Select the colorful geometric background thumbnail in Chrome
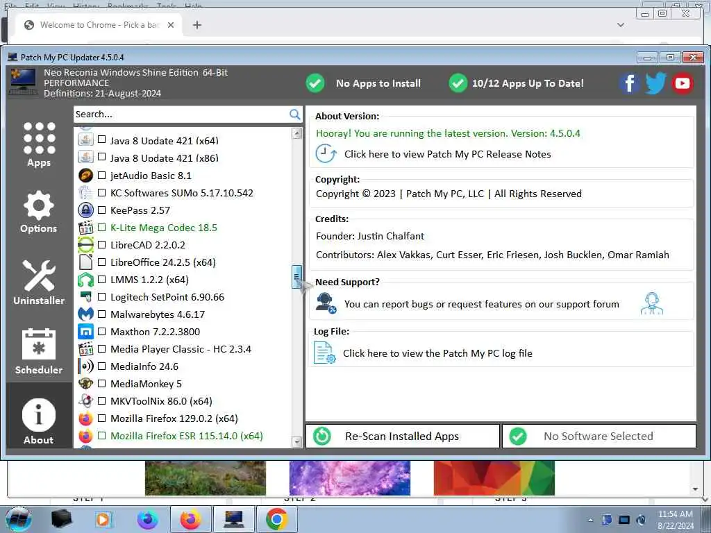 tap(494, 478)
